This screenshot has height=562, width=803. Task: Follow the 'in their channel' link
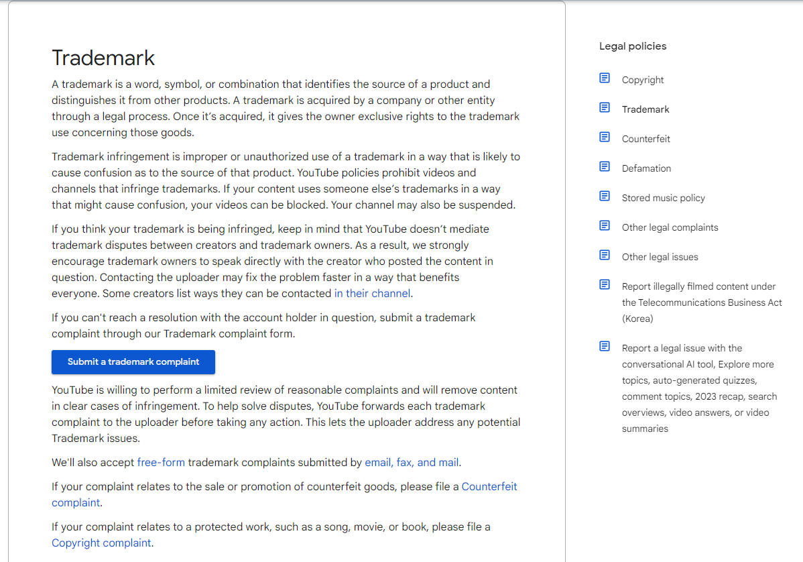(372, 294)
